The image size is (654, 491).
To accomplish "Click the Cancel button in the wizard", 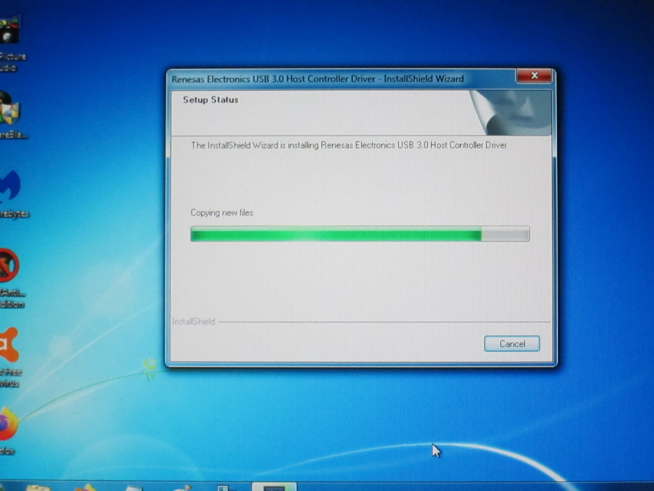I will 512,344.
